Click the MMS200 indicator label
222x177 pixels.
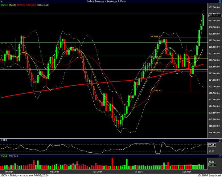[31, 5]
